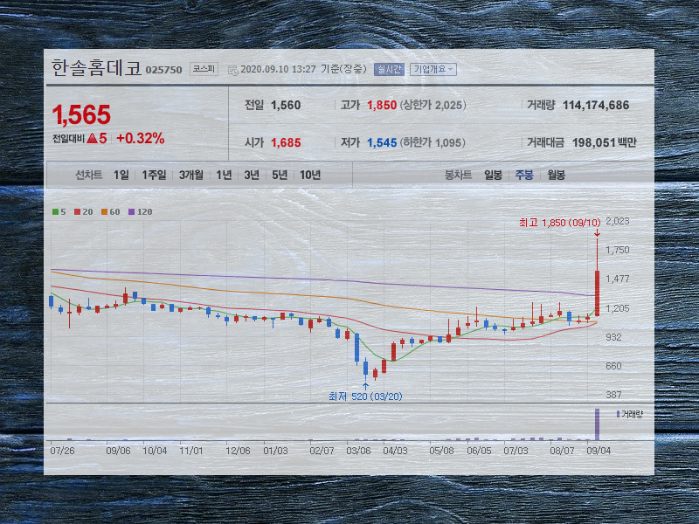699x524 pixels.
Task: Click the purple 120 moving average swatch
Action: (132, 212)
